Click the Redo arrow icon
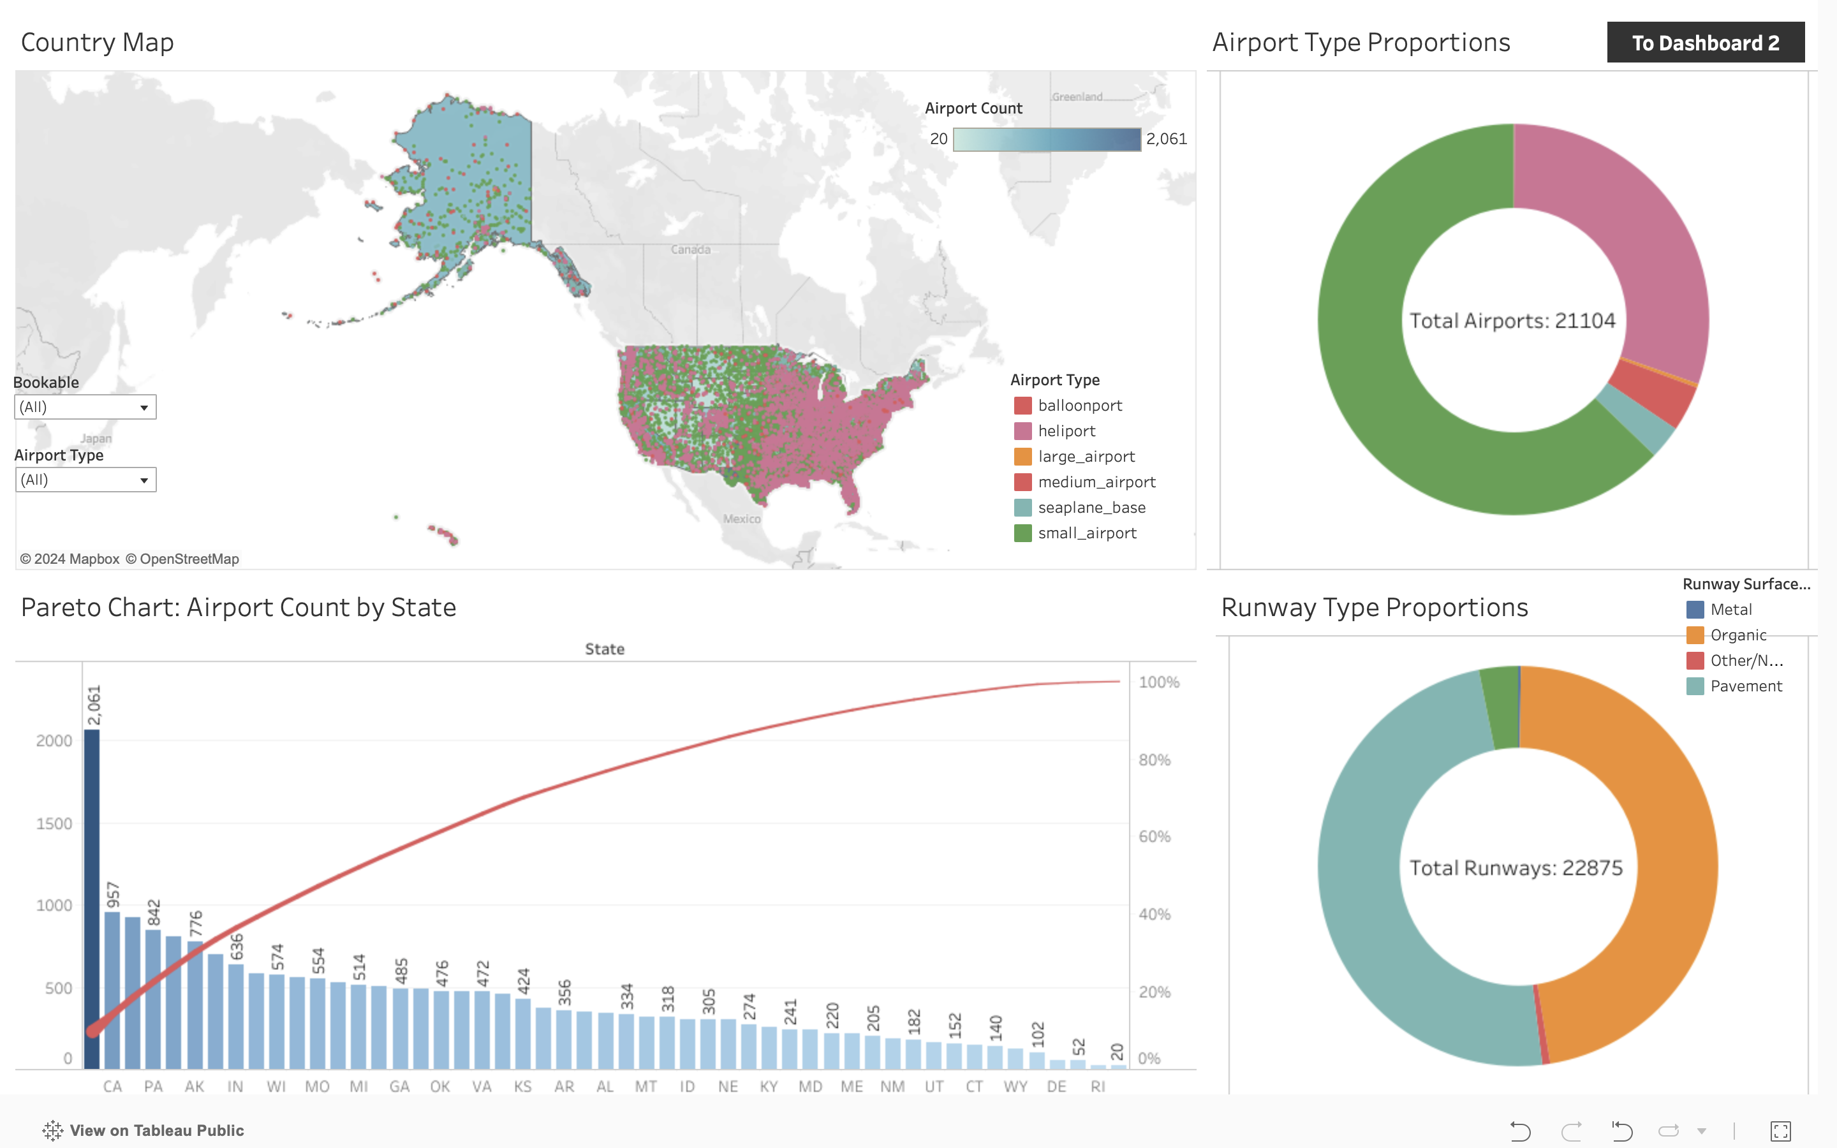The width and height of the screenshot is (1837, 1148). pyautogui.click(x=1570, y=1131)
